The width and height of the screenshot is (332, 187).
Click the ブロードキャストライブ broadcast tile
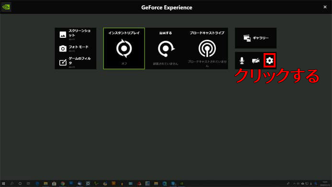point(207,48)
